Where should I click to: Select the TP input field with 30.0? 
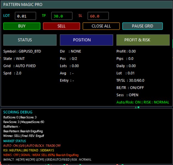click(62, 16)
